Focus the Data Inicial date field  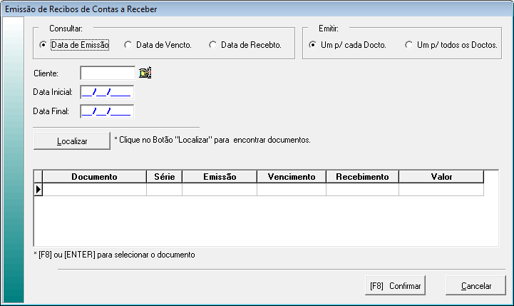107,91
